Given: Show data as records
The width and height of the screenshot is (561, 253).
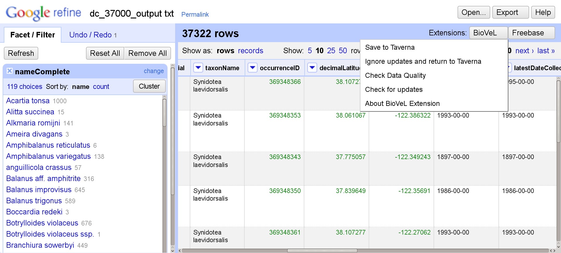Looking at the screenshot, I should 251,51.
